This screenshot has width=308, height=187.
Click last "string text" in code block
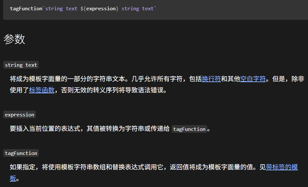click(x=137, y=9)
